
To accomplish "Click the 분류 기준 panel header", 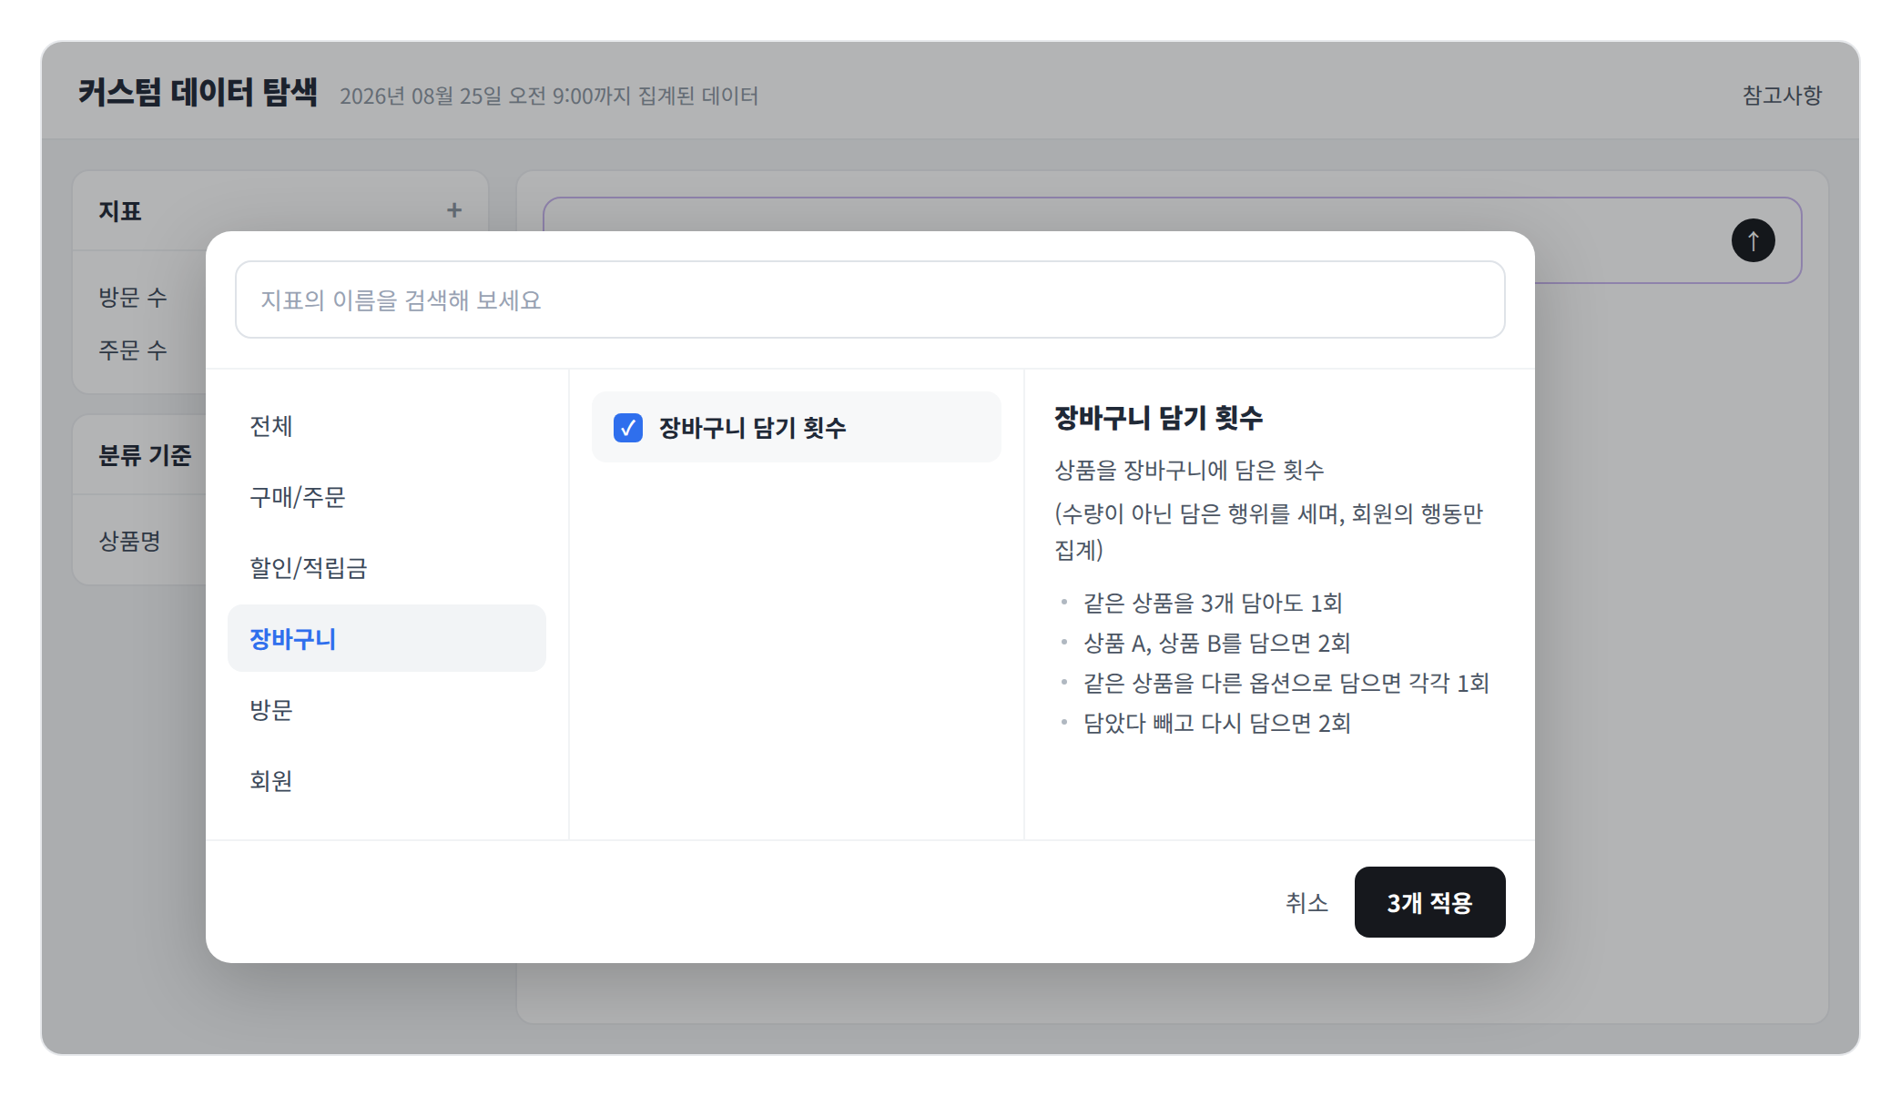I will (146, 455).
